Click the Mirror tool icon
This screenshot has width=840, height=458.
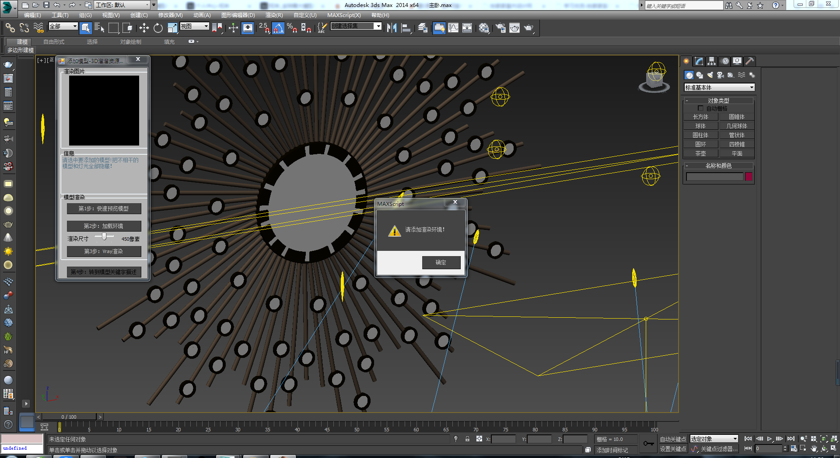(392, 28)
